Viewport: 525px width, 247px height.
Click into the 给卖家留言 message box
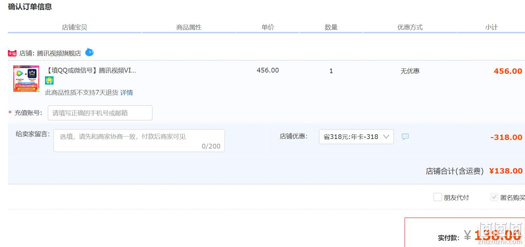tap(139, 141)
